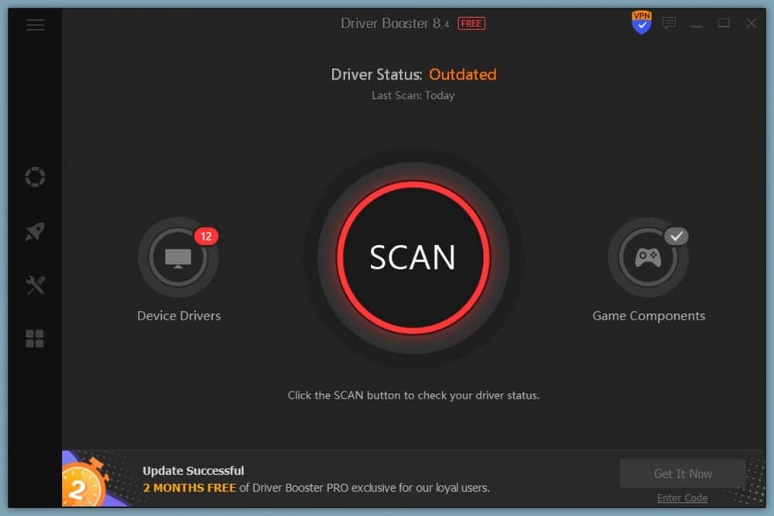The image size is (774, 516).
Task: Open the hamburger menu
Action: 35,25
